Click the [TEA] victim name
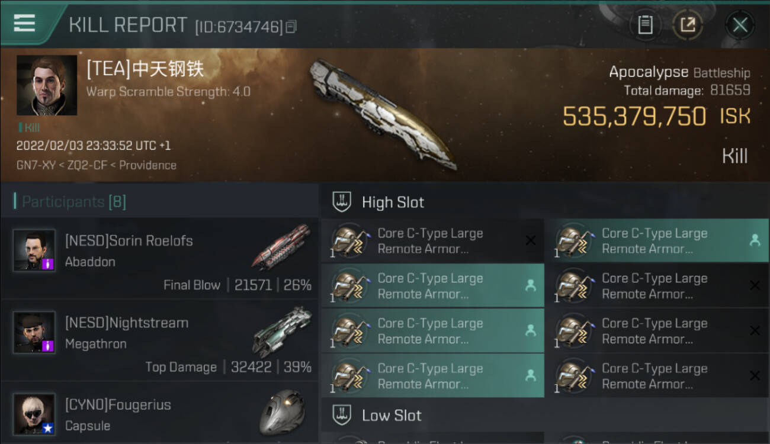 145,69
